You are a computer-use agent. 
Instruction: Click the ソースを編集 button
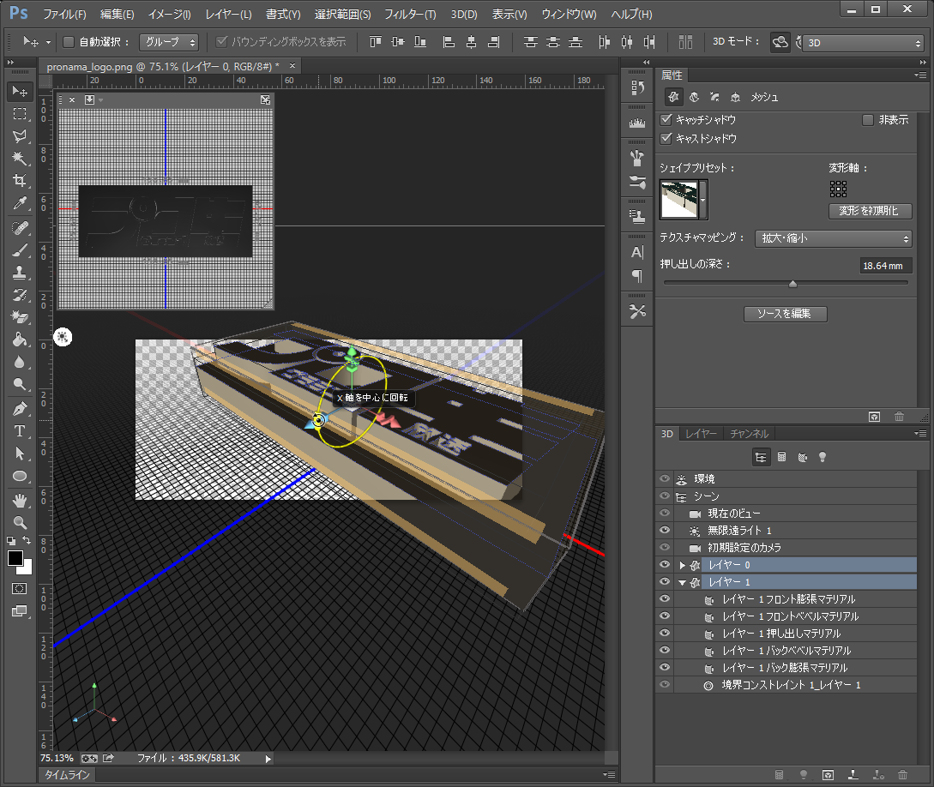tap(785, 314)
